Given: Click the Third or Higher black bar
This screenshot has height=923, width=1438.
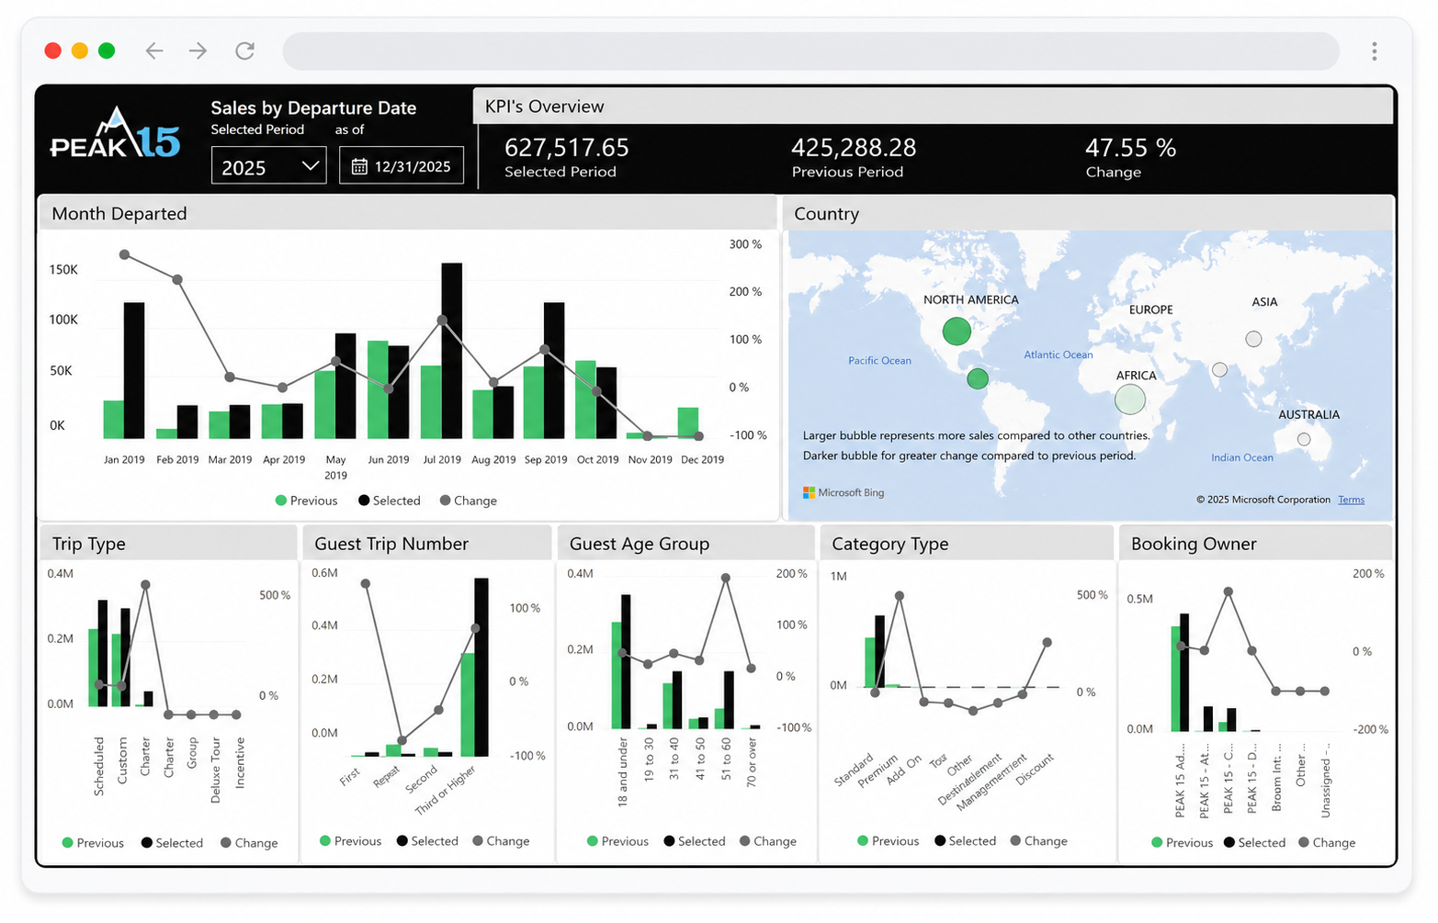Looking at the screenshot, I should click(x=481, y=667).
